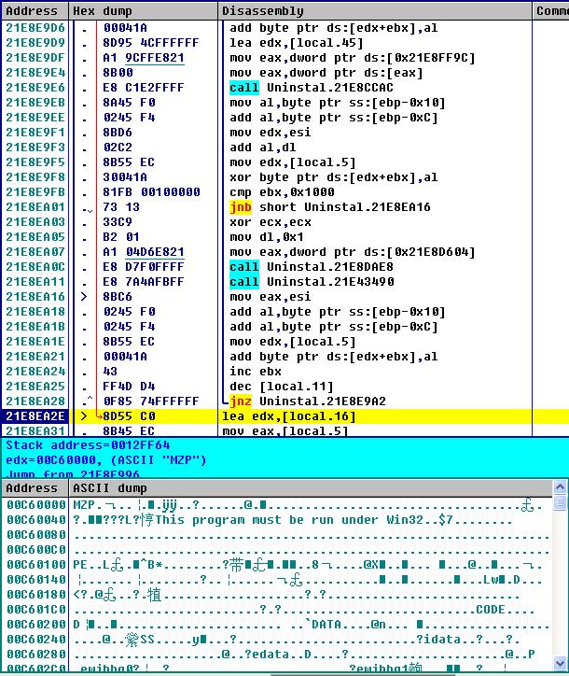Click hex bytes 81FB 00100000
The image size is (569, 676).
click(151, 192)
